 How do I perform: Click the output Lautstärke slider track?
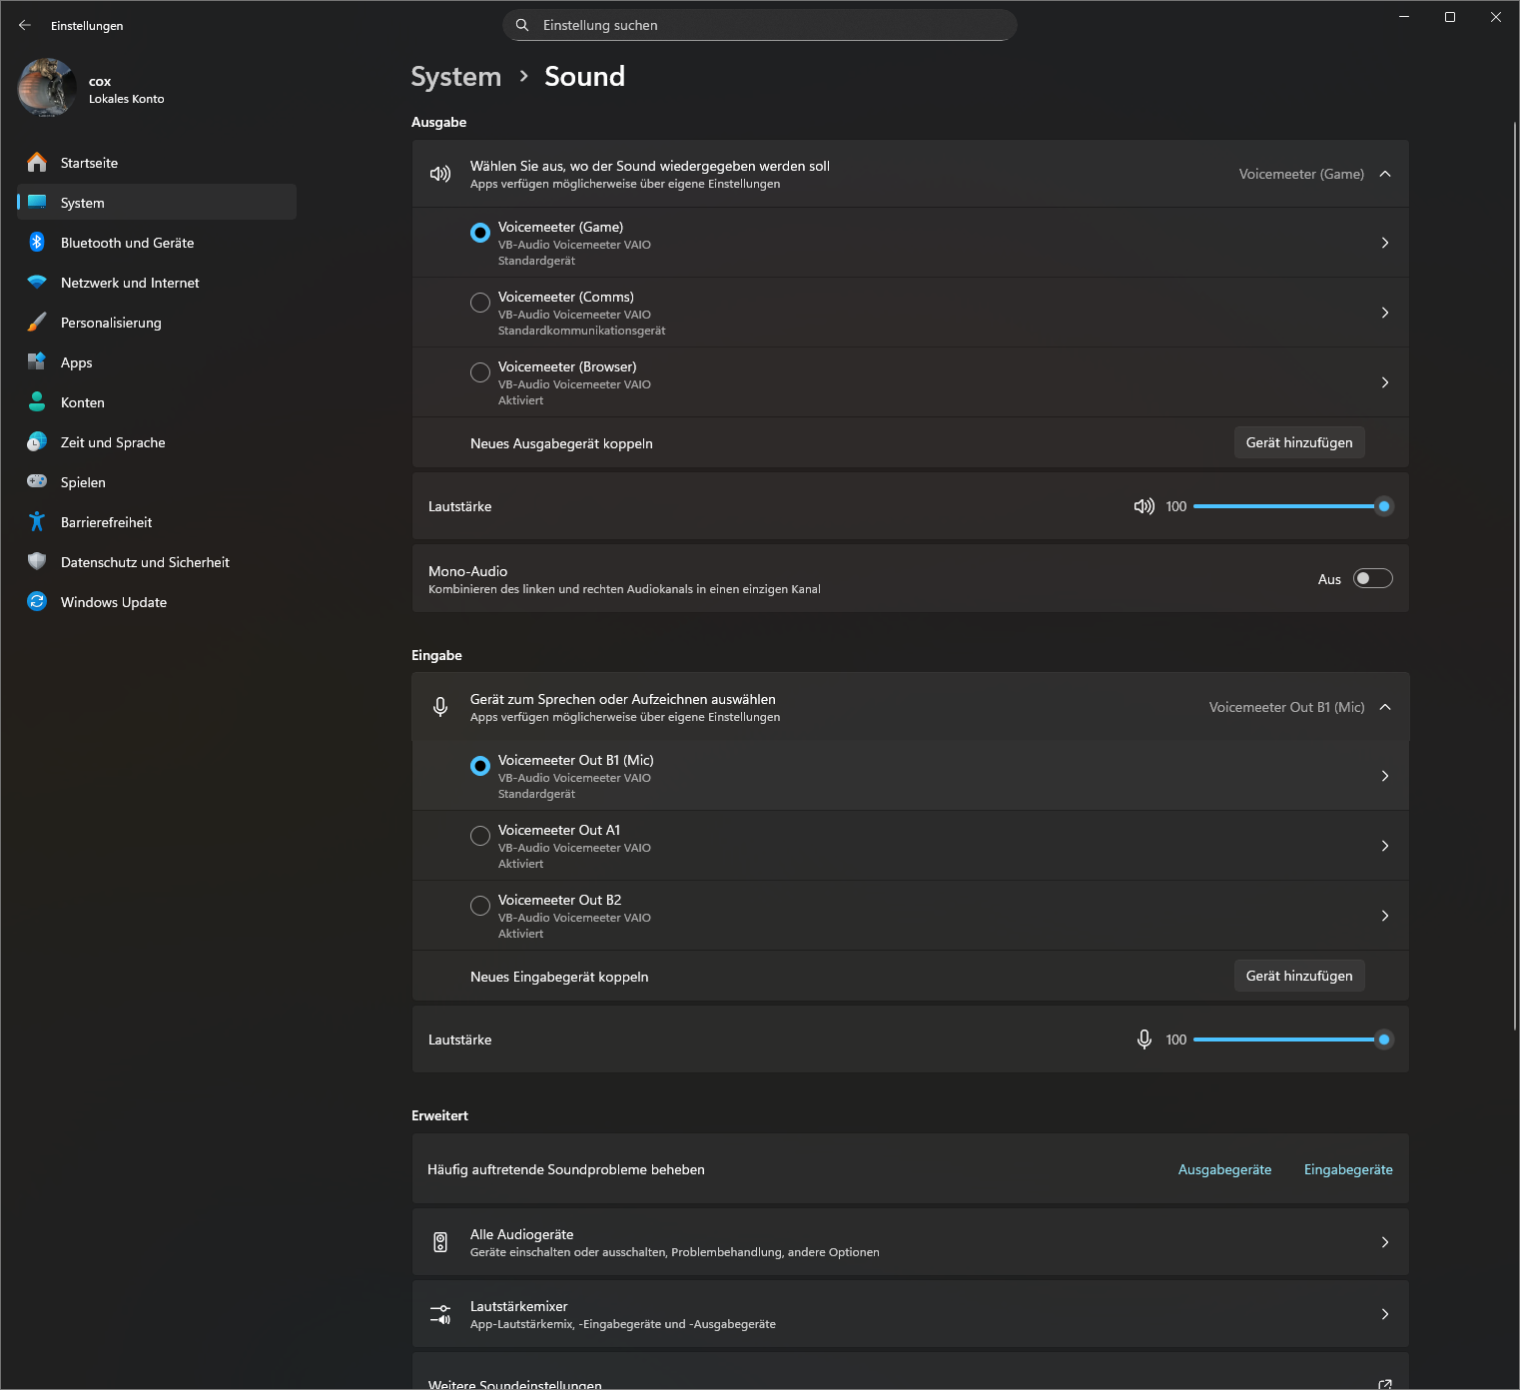coord(1283,506)
